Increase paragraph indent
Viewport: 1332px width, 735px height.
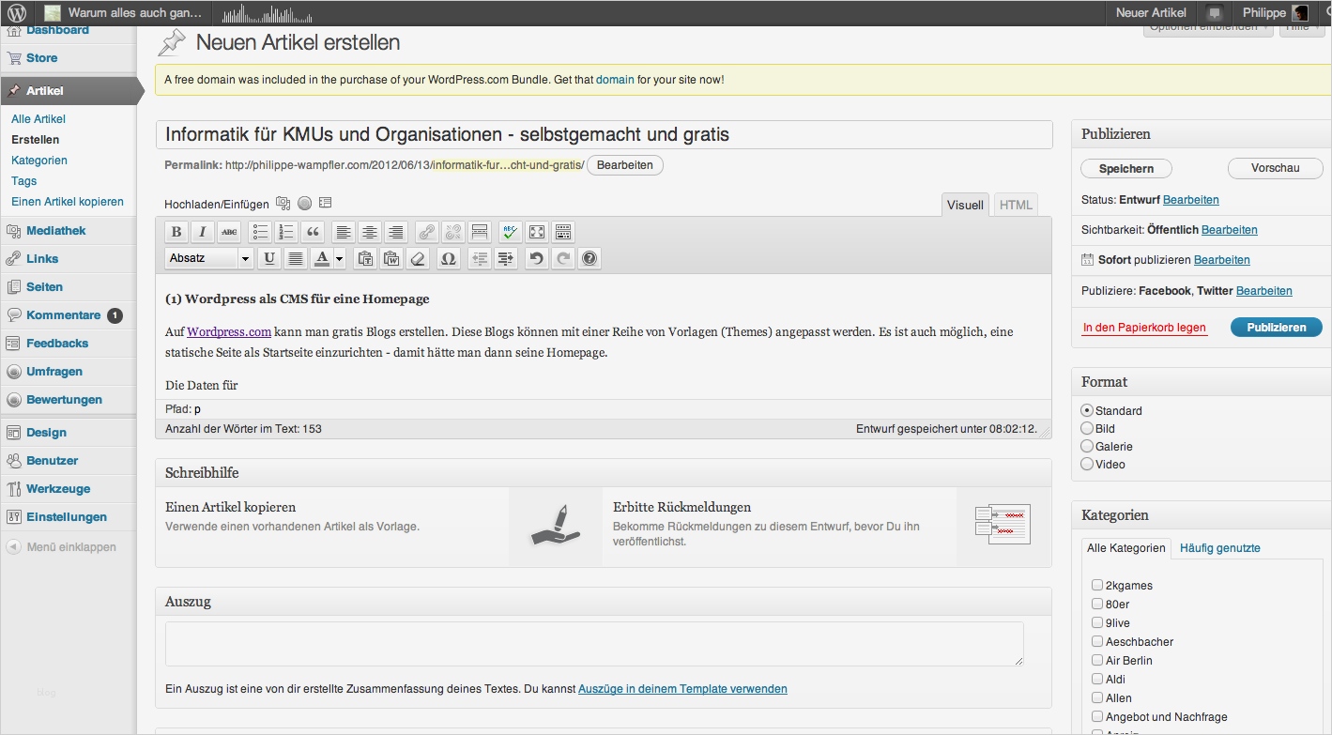506,258
